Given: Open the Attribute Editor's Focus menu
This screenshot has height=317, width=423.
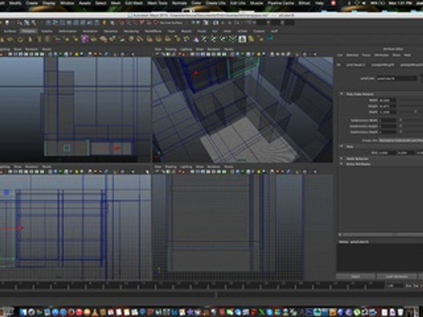Looking at the screenshot, I should (x=366, y=55).
